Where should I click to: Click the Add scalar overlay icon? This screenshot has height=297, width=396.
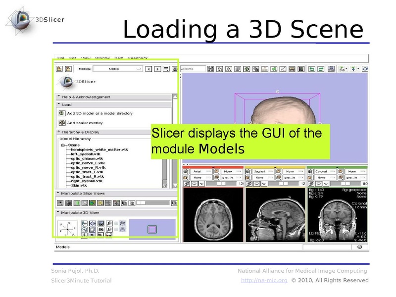[62, 122]
